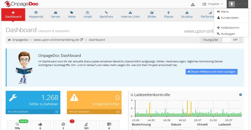Click the stethoscope 79% stat tile
251x130 pixels.
point(17,125)
